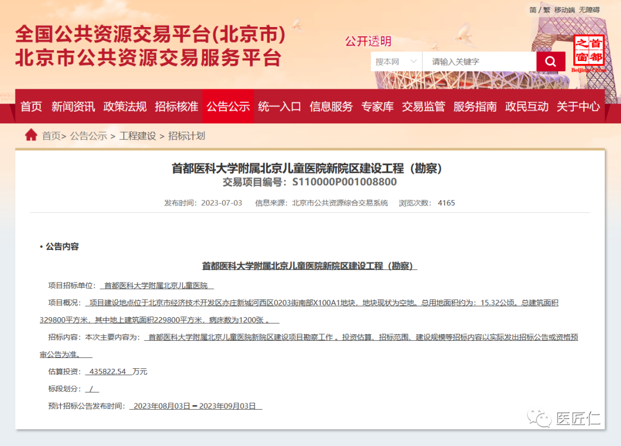Click the 标段划分 value slash
The image size is (621, 446).
click(x=92, y=389)
